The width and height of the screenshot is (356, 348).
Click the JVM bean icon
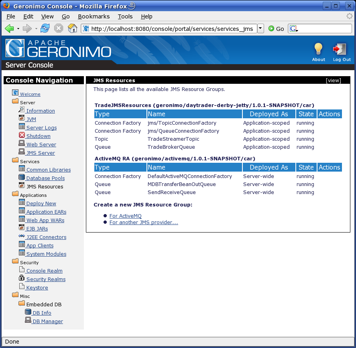click(x=22, y=118)
